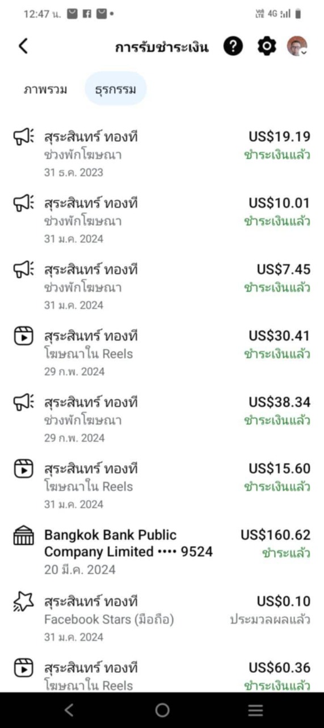Select the ธุรกรรม tab
This screenshot has width=324, height=728.
(116, 89)
